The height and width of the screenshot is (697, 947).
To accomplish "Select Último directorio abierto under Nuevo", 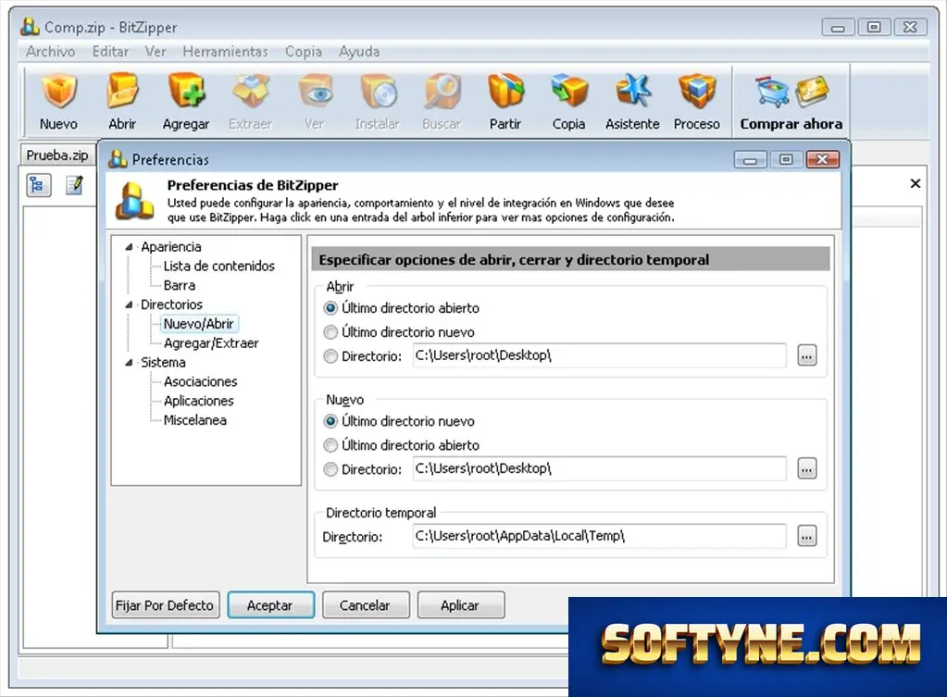I will pos(330,445).
